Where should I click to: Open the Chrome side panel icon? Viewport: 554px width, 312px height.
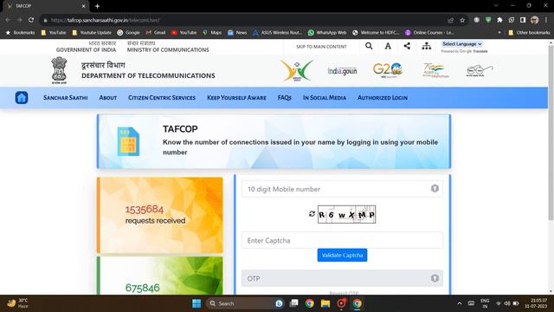523,20
